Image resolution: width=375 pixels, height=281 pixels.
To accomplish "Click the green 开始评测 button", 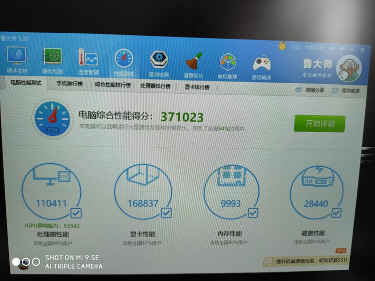I will coord(319,123).
